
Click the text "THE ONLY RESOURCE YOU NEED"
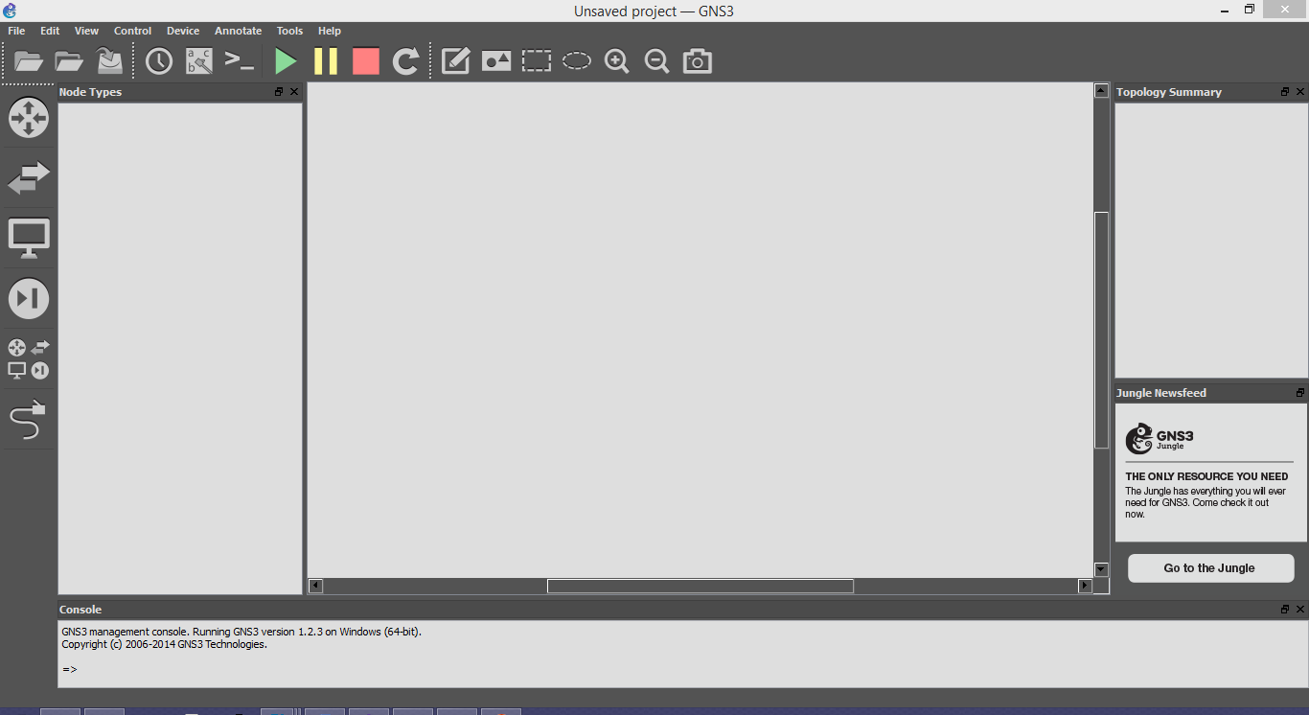point(1206,476)
